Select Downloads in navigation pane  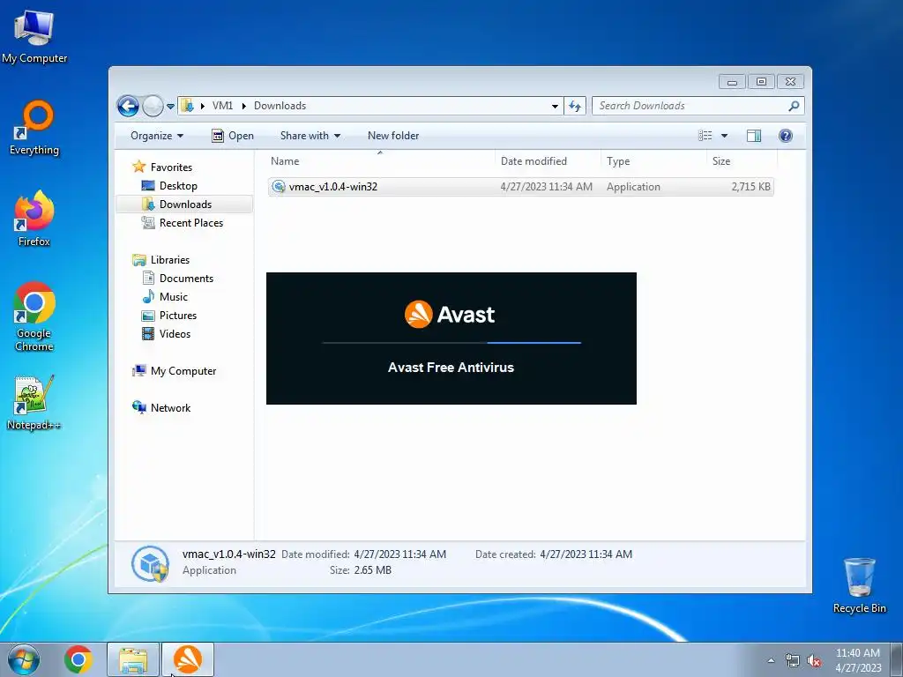coord(185,205)
